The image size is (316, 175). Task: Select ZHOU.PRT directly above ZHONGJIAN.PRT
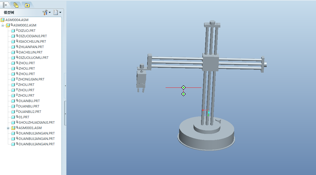[x=27, y=74]
